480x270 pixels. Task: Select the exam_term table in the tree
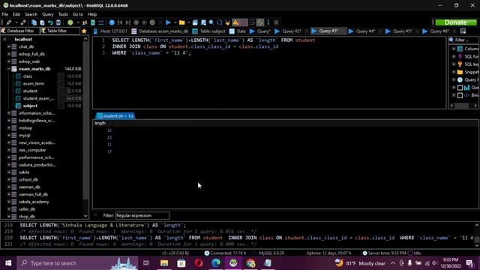point(33,83)
